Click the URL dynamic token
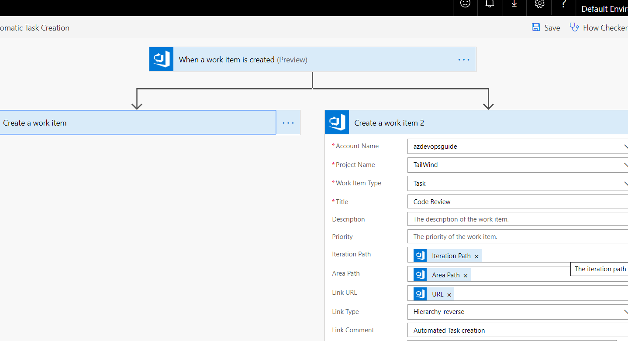The width and height of the screenshot is (628, 341). [433, 294]
